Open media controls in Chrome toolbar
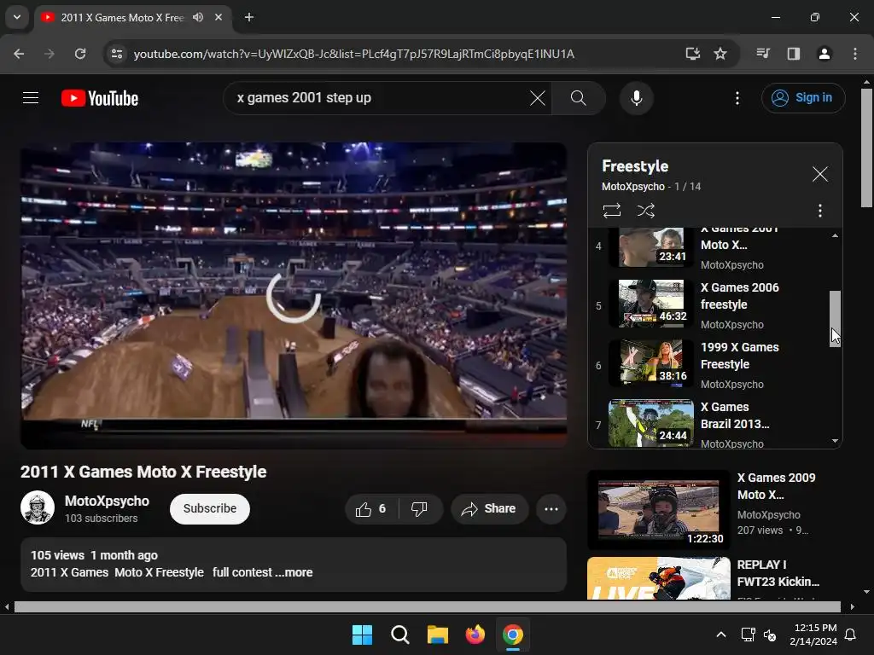This screenshot has width=874, height=655. 763,54
